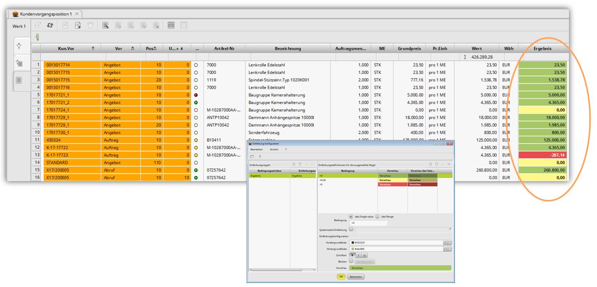The height and width of the screenshot is (287, 597).
Task: Click the green status dot in row 6
Action: [x=196, y=103]
